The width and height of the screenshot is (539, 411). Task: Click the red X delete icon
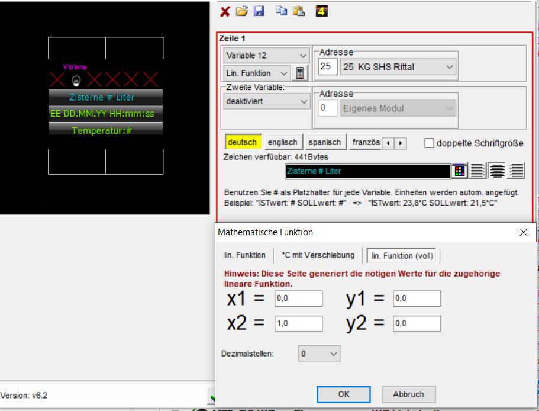(225, 11)
